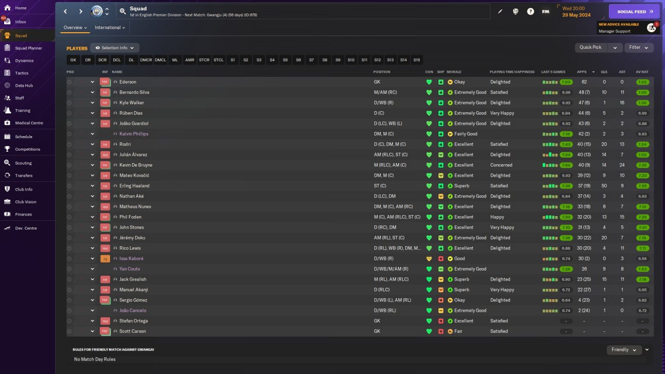Expand the International dropdown
665x374 pixels.
point(110,28)
